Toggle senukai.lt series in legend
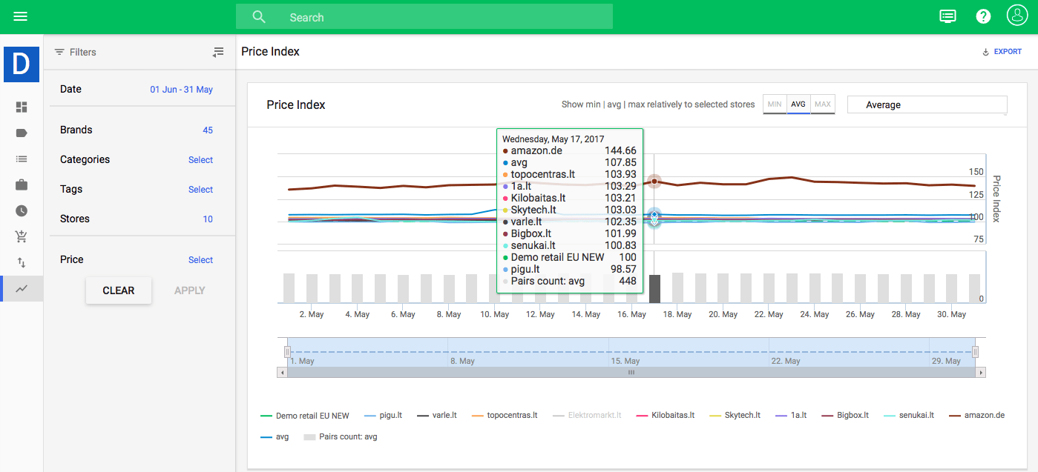Viewport: 1038px width, 472px height. point(909,416)
